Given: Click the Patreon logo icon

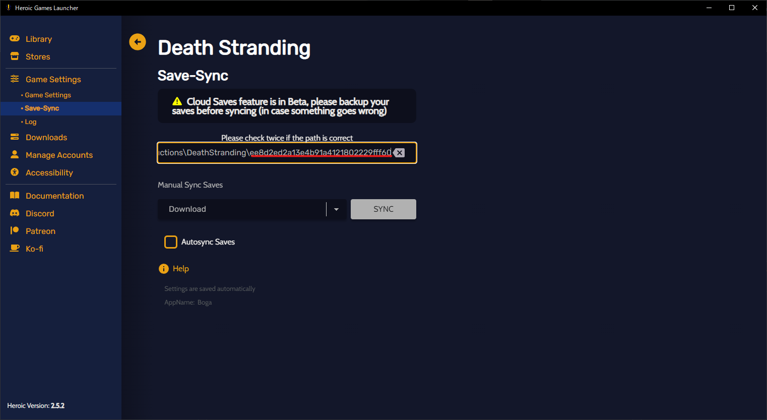Looking at the screenshot, I should (x=15, y=231).
